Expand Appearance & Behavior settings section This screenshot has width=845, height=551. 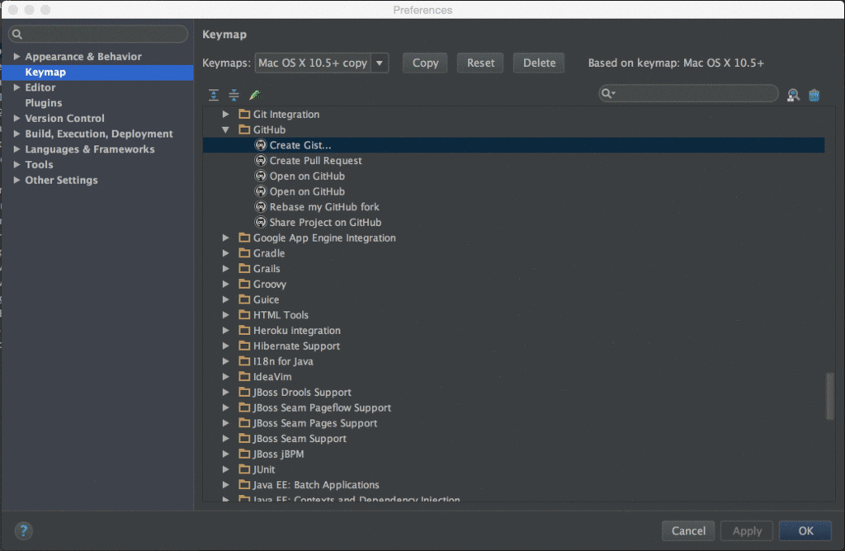[17, 57]
